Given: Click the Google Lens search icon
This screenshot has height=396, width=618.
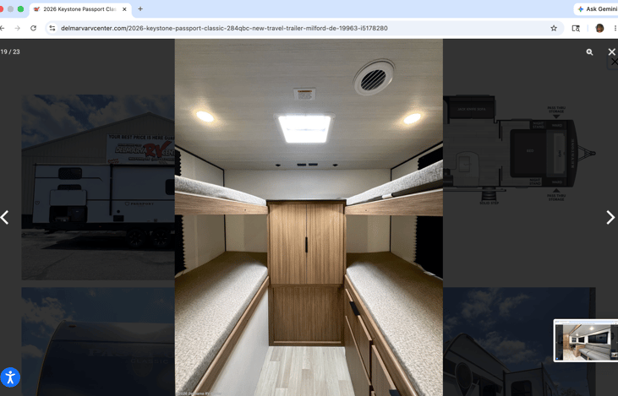Looking at the screenshot, I should 576,29.
